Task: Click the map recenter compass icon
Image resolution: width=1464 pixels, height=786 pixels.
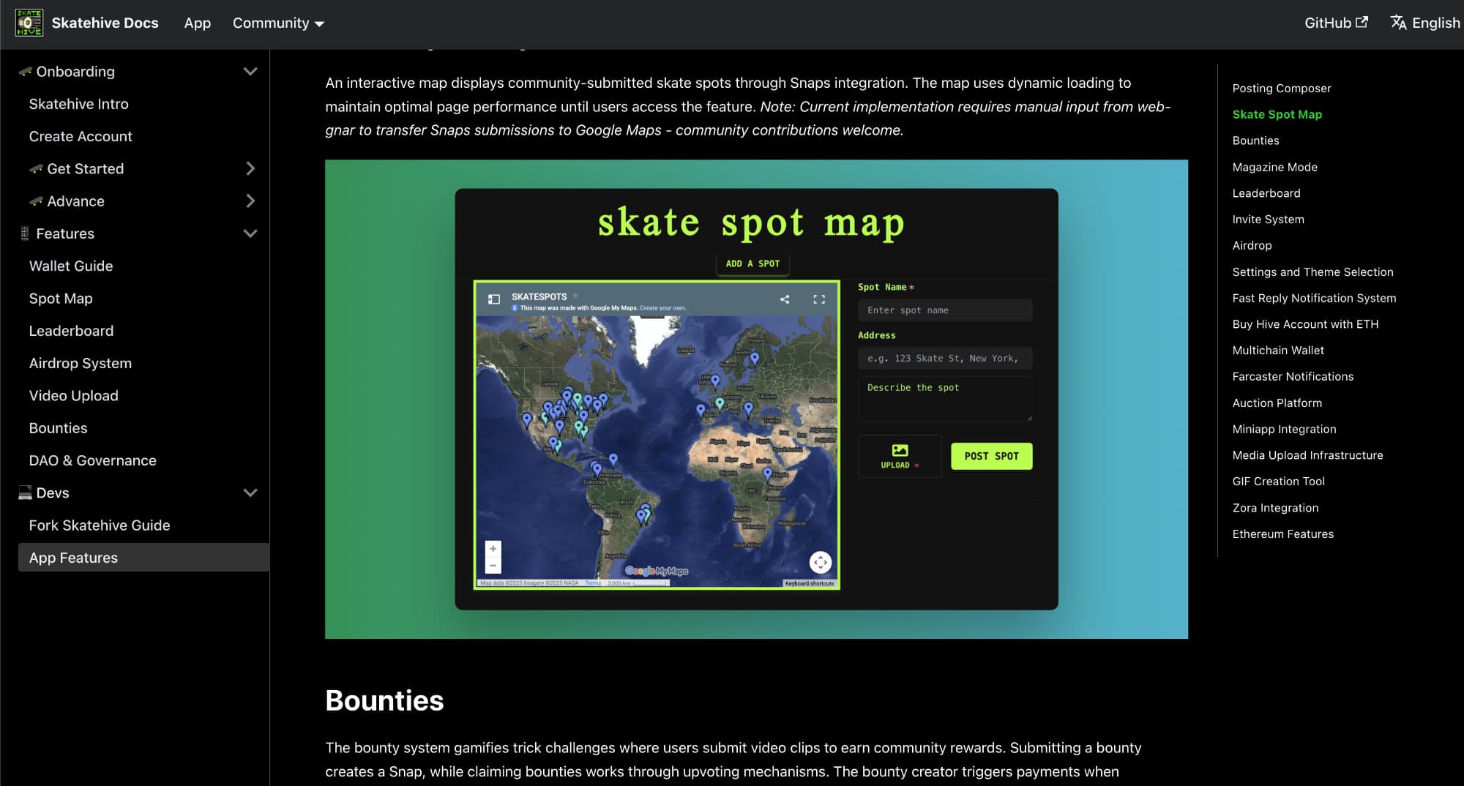Action: coord(820,562)
